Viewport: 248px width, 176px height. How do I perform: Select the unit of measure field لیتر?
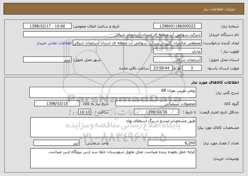(x=56, y=143)
